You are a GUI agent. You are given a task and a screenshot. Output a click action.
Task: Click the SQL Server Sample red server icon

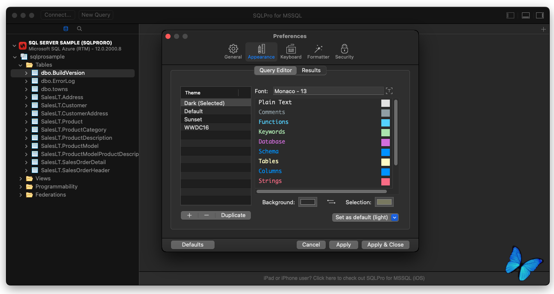23,45
